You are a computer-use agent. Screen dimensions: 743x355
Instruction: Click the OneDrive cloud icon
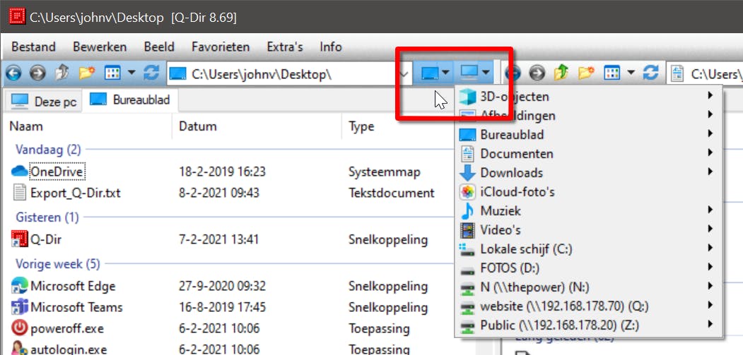[20, 172]
